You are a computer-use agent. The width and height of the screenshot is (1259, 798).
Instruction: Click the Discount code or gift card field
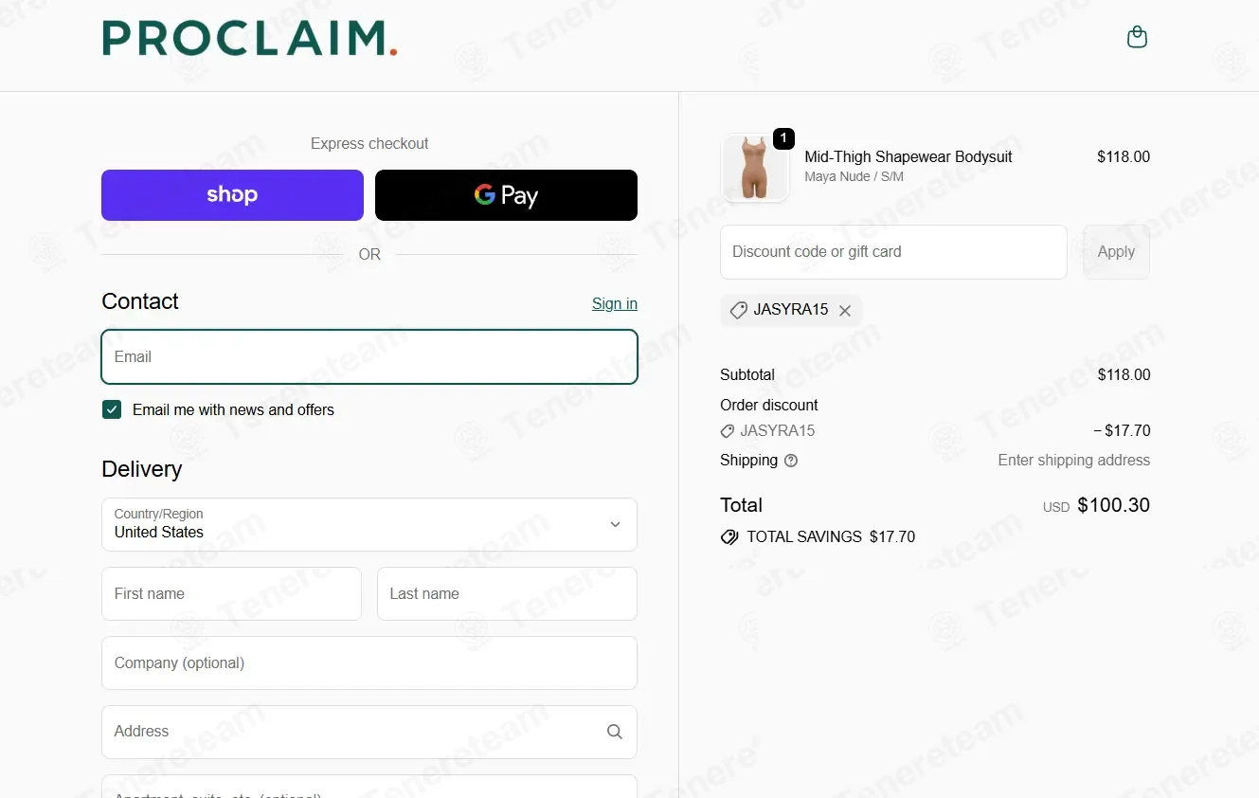click(893, 252)
